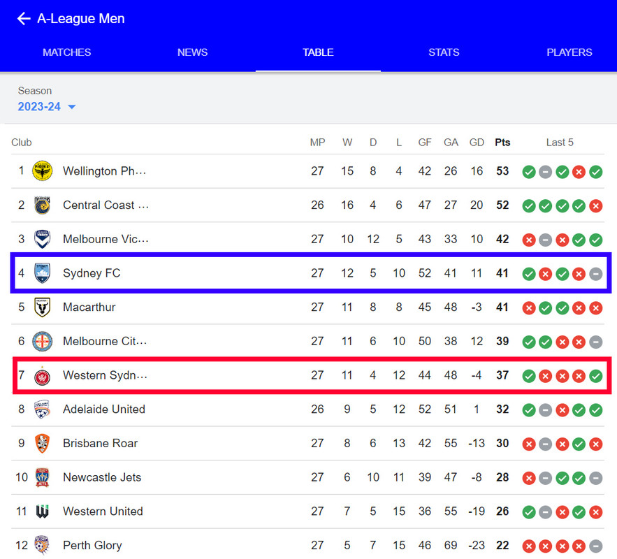Screen dimensions: 617x559
Task: Click the Wellington Phoenix club crest
Action: point(42,170)
